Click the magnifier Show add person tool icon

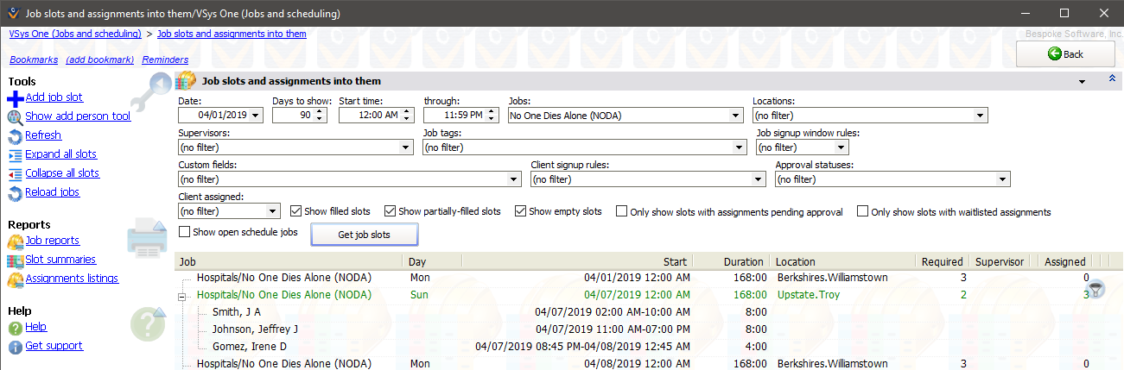coord(16,117)
